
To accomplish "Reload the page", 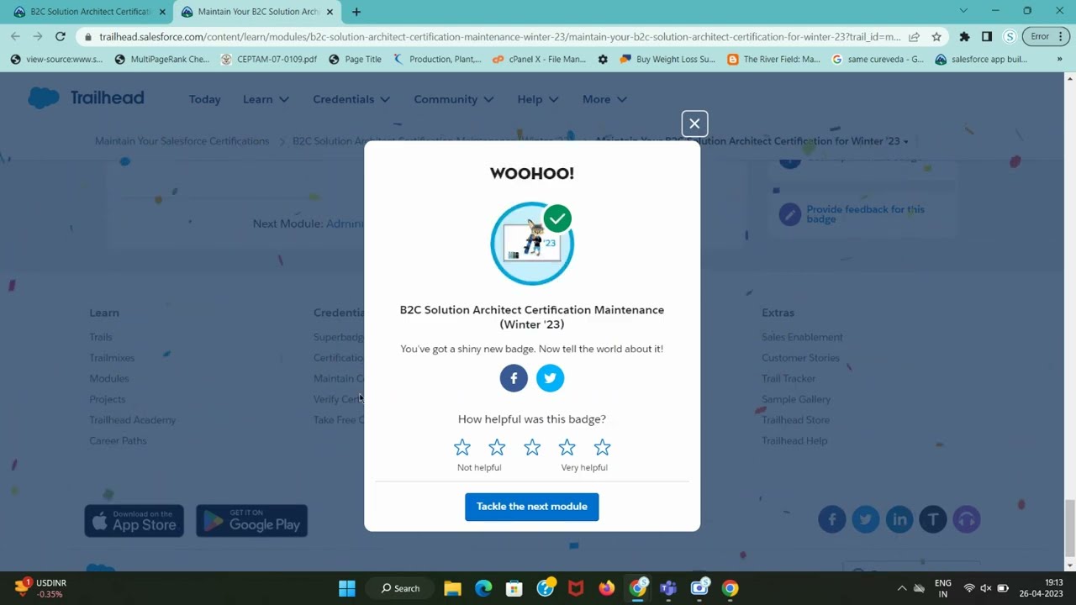I will click(x=60, y=36).
